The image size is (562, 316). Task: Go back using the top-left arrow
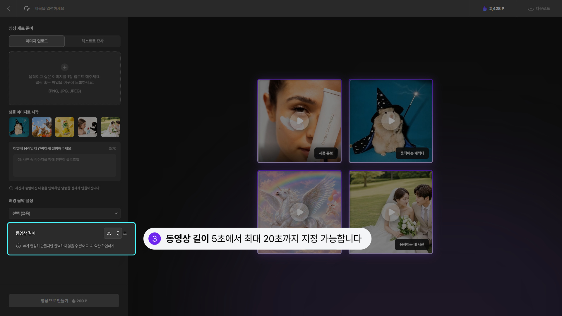tap(8, 8)
